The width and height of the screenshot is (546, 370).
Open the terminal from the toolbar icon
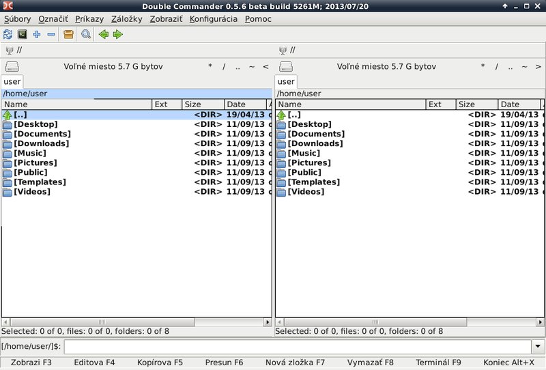click(x=22, y=34)
